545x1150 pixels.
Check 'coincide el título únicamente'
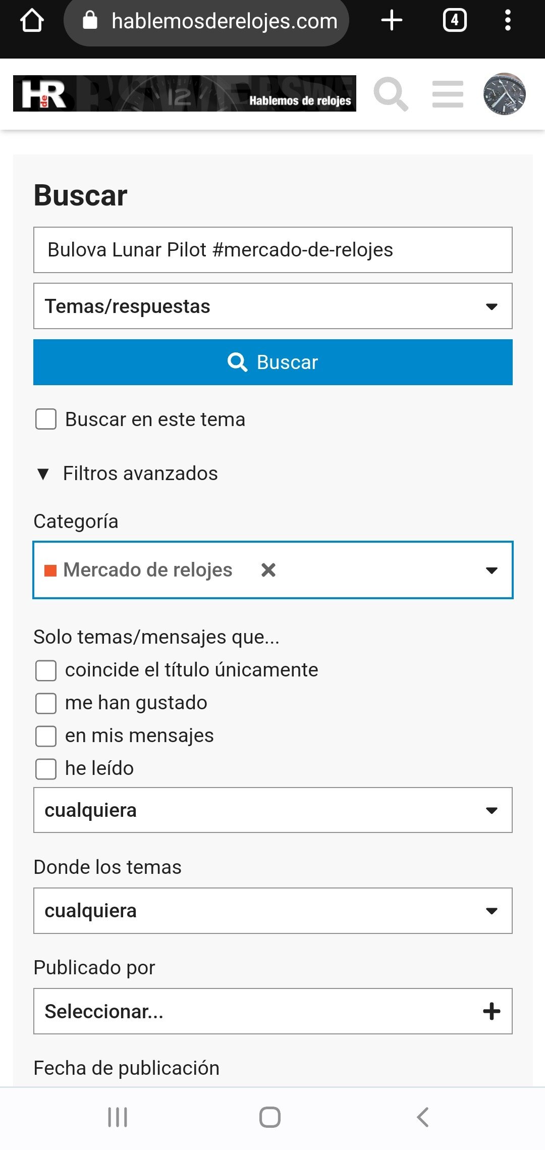pyautogui.click(x=46, y=670)
